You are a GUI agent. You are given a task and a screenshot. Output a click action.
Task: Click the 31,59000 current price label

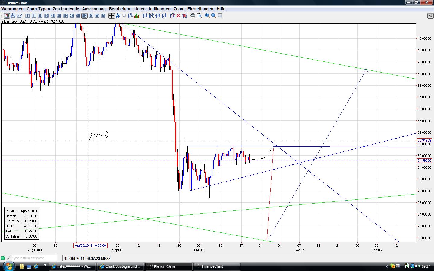point(424,160)
